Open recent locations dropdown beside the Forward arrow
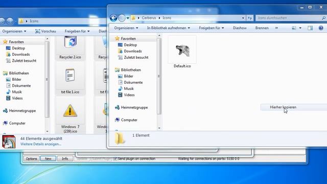The image size is (327, 184). tap(128, 18)
